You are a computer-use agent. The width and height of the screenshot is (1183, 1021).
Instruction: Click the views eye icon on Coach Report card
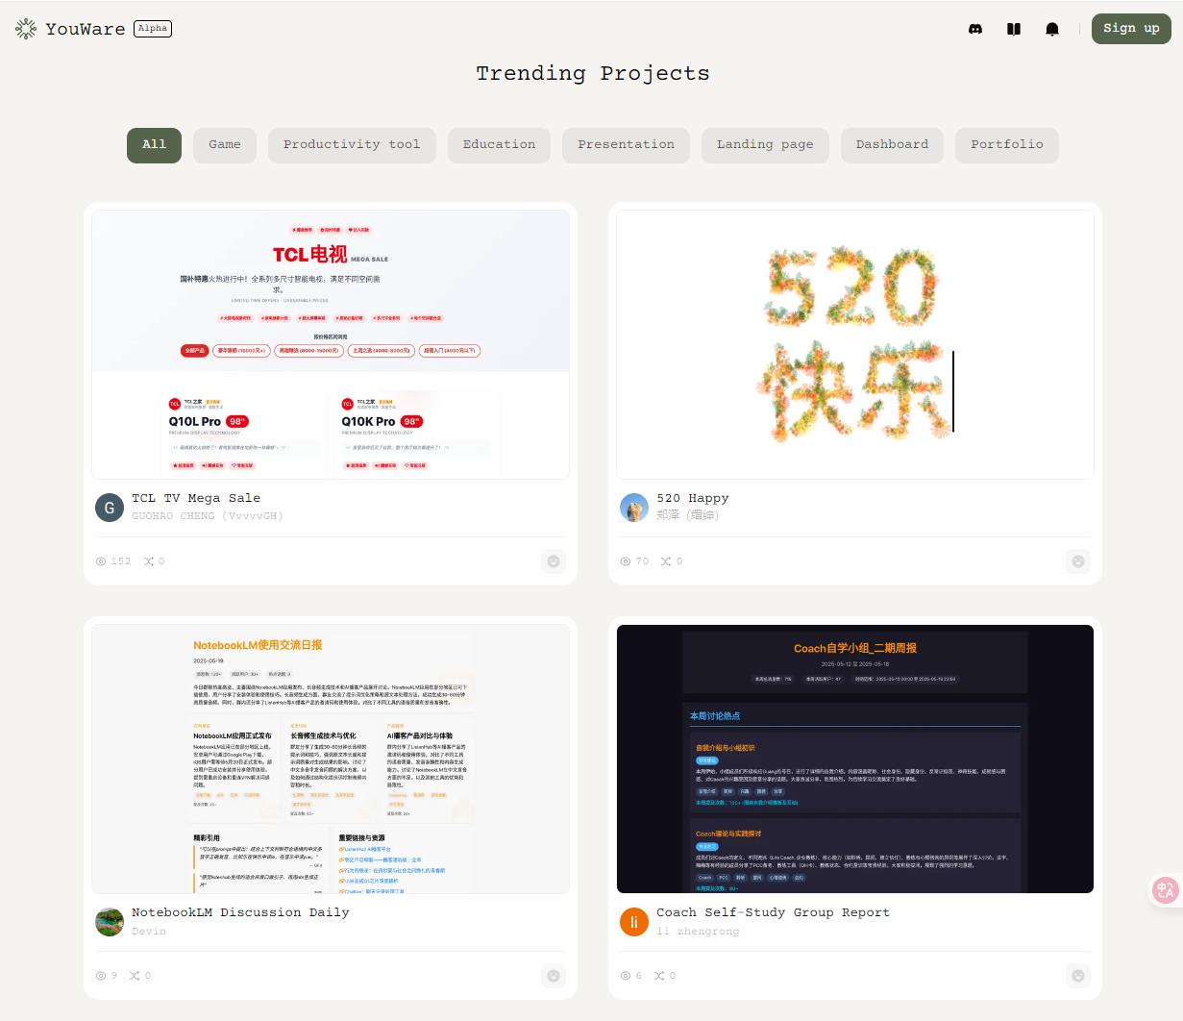[626, 976]
